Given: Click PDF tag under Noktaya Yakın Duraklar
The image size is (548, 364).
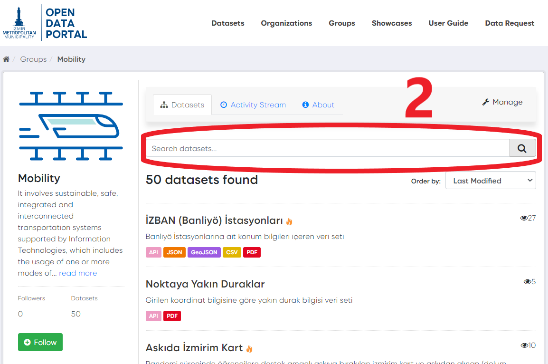Looking at the screenshot, I should 172,316.
